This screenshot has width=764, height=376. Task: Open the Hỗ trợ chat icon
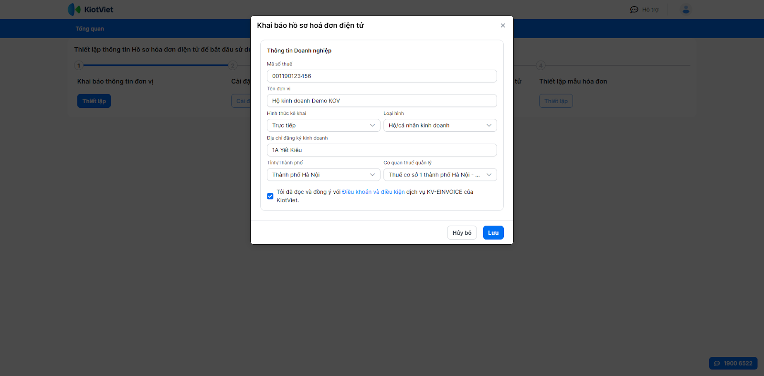(634, 10)
